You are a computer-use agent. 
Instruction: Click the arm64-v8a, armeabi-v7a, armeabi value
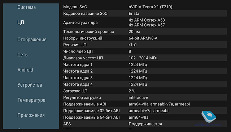(x=159, y=104)
